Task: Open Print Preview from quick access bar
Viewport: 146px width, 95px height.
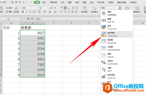Action: 20,2
